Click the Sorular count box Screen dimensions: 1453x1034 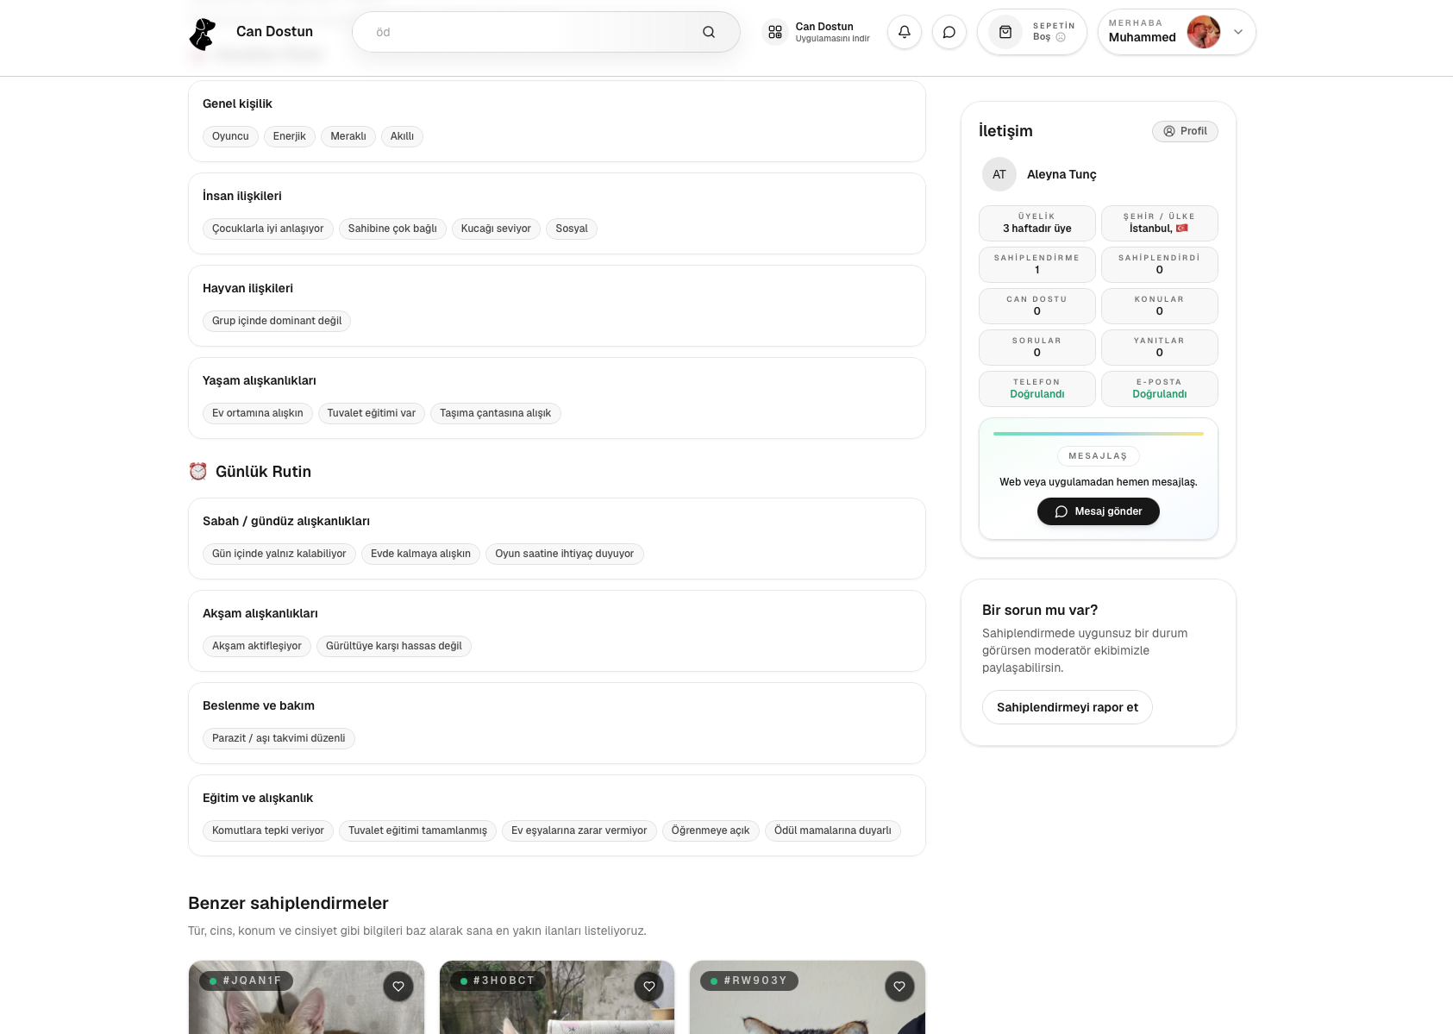pyautogui.click(x=1037, y=348)
